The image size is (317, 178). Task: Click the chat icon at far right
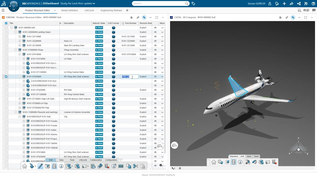point(314,10)
